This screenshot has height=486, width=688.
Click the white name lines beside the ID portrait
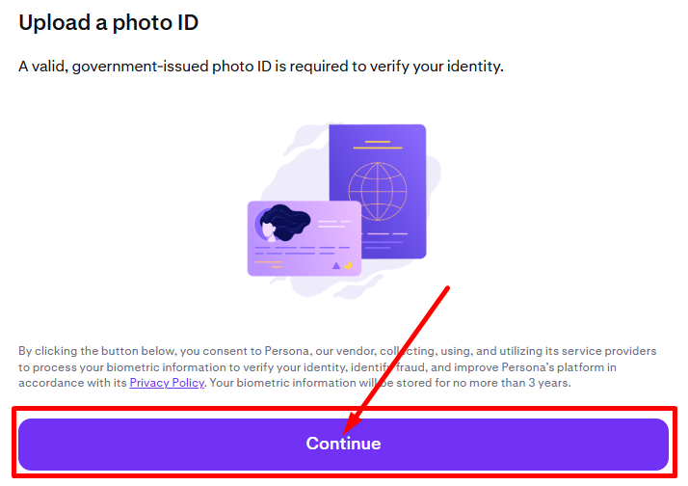pos(333,225)
